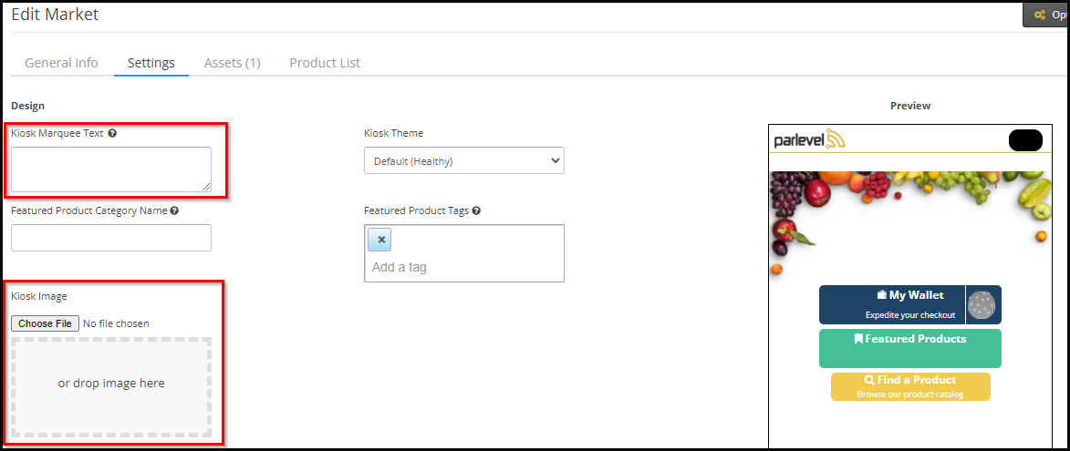Viewport: 1070px width, 451px height.
Task: Click the Kiosk Marquee Text help icon
Action: [x=112, y=134]
